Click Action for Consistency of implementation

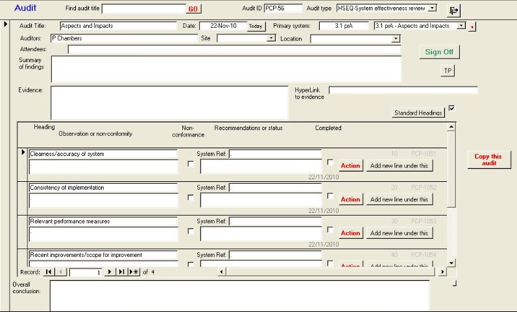(x=350, y=199)
